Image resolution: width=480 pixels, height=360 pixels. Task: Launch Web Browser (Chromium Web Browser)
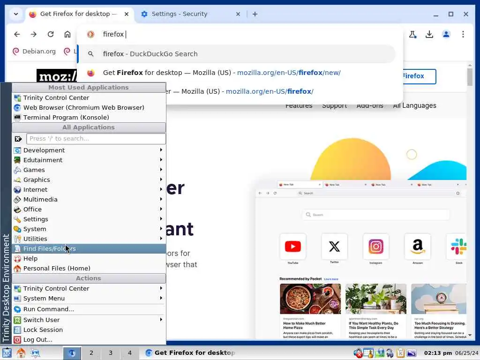[89, 107]
